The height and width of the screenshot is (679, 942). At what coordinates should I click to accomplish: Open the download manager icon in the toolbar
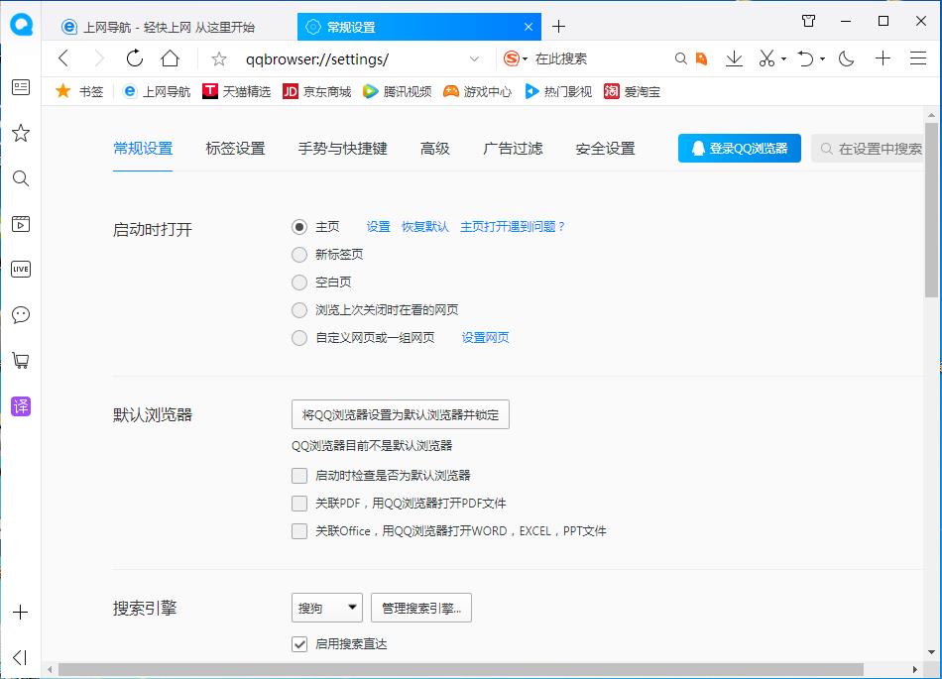(734, 58)
